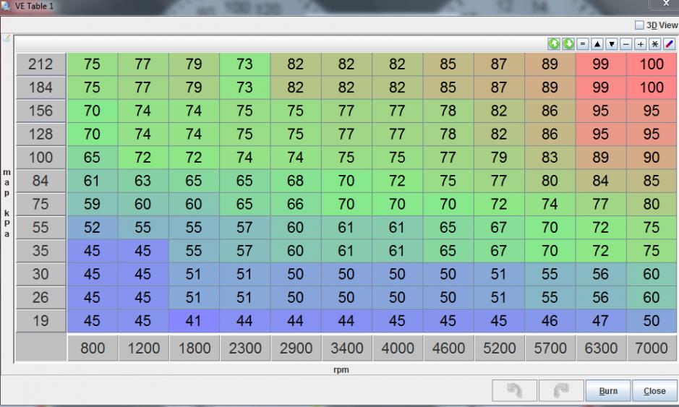Click the 4000 rpm column header
This screenshot has width=679, height=407.
pyautogui.click(x=398, y=348)
